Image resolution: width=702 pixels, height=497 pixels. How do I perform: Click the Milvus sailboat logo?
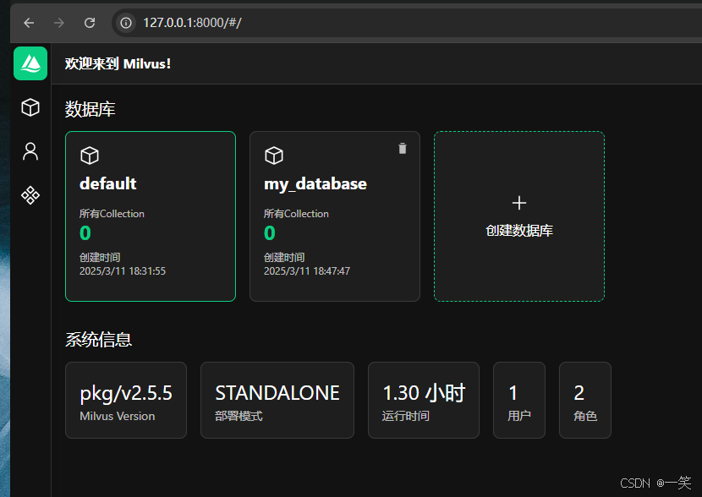30,63
